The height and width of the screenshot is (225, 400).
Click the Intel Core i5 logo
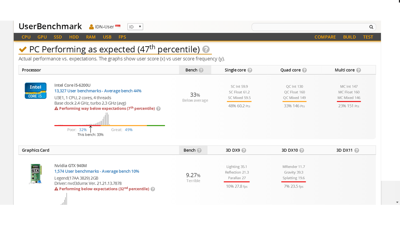pyautogui.click(x=36, y=91)
